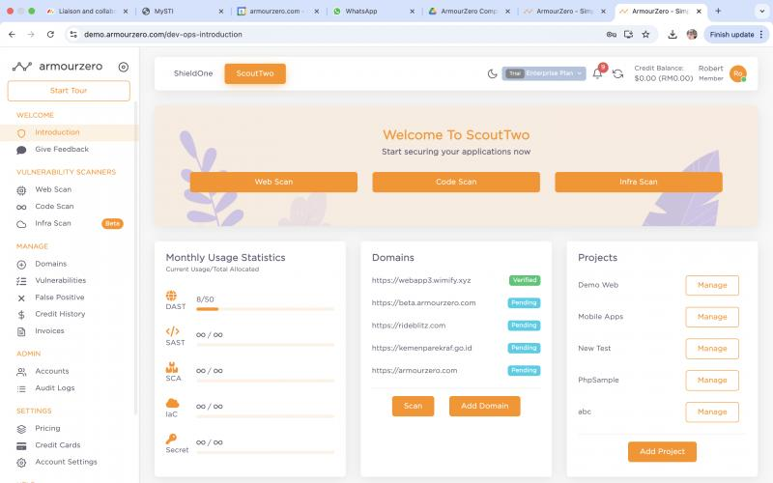Click the SAST usage progress bar
773x483 pixels.
coord(265,345)
